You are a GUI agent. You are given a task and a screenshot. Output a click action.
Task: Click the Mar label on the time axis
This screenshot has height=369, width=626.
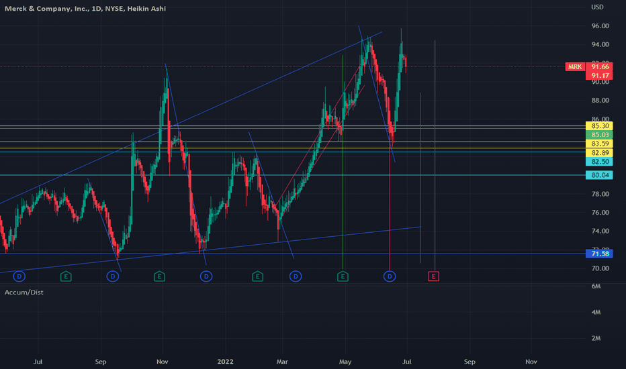click(x=282, y=362)
